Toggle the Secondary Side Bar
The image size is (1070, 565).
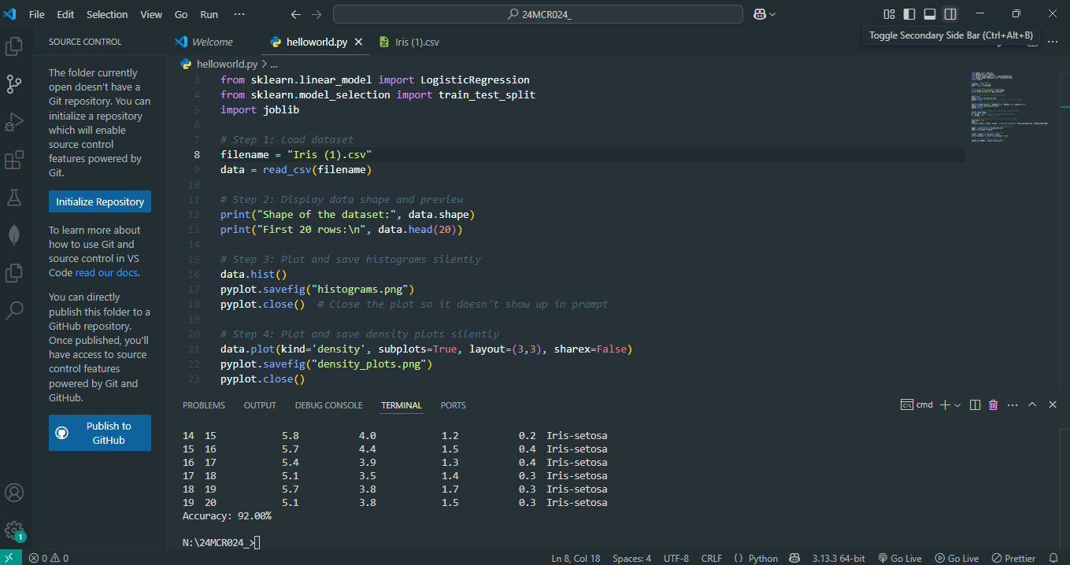coord(950,14)
